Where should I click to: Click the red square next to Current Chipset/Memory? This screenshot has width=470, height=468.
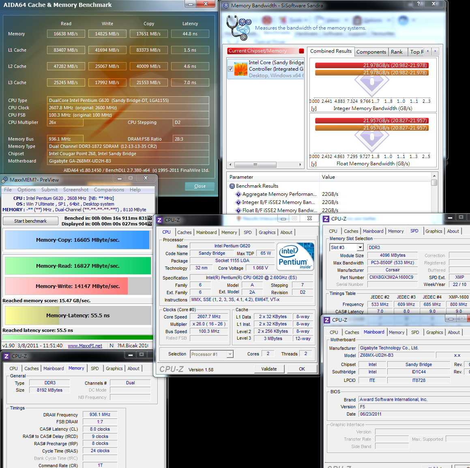[x=302, y=51]
